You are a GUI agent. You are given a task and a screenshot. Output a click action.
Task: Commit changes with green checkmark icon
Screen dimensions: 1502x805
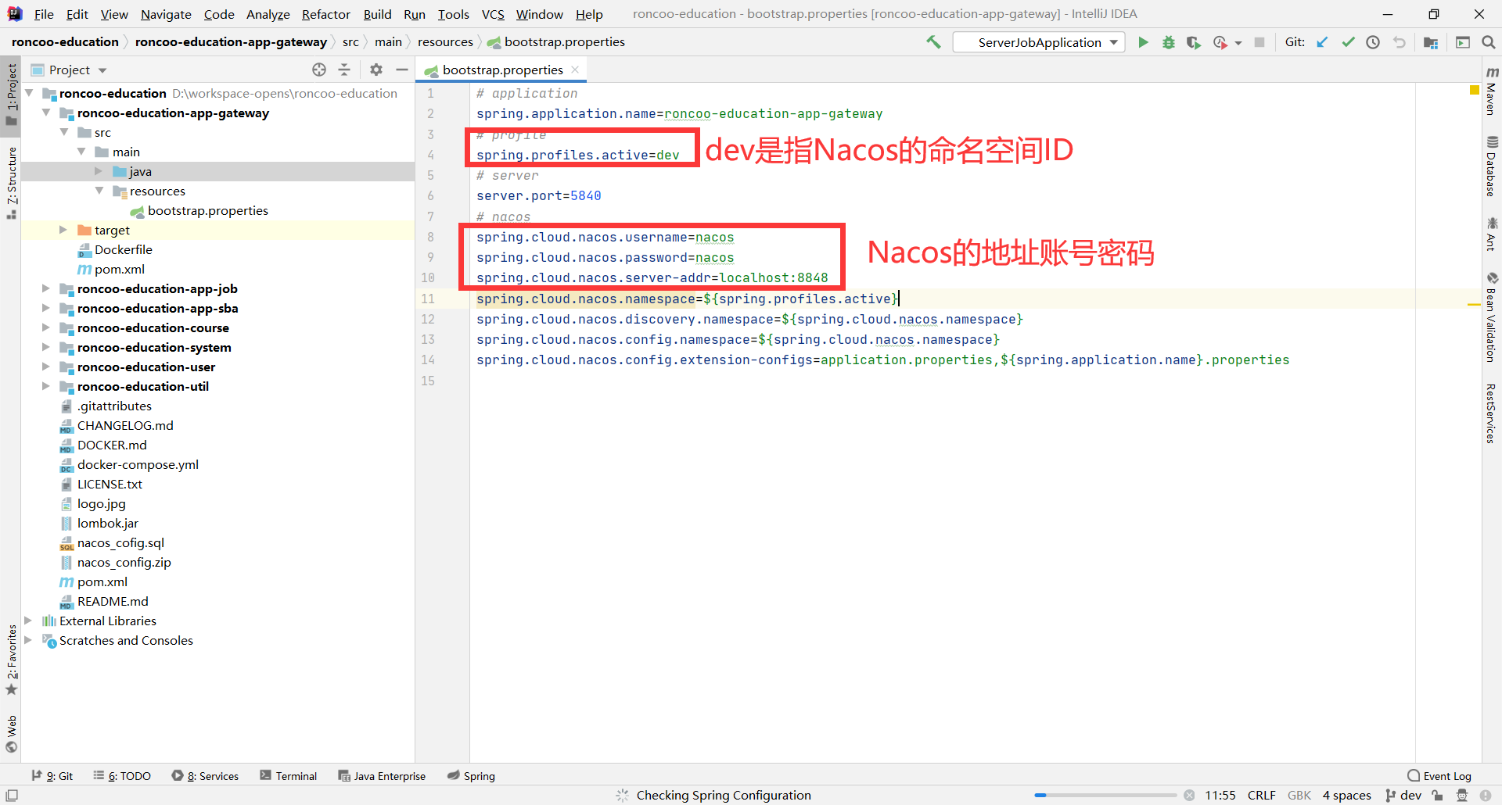pyautogui.click(x=1348, y=42)
